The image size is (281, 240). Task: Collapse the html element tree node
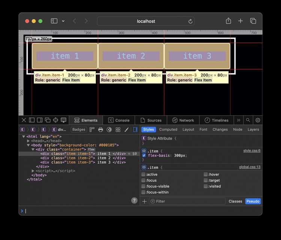click(x=24, y=136)
